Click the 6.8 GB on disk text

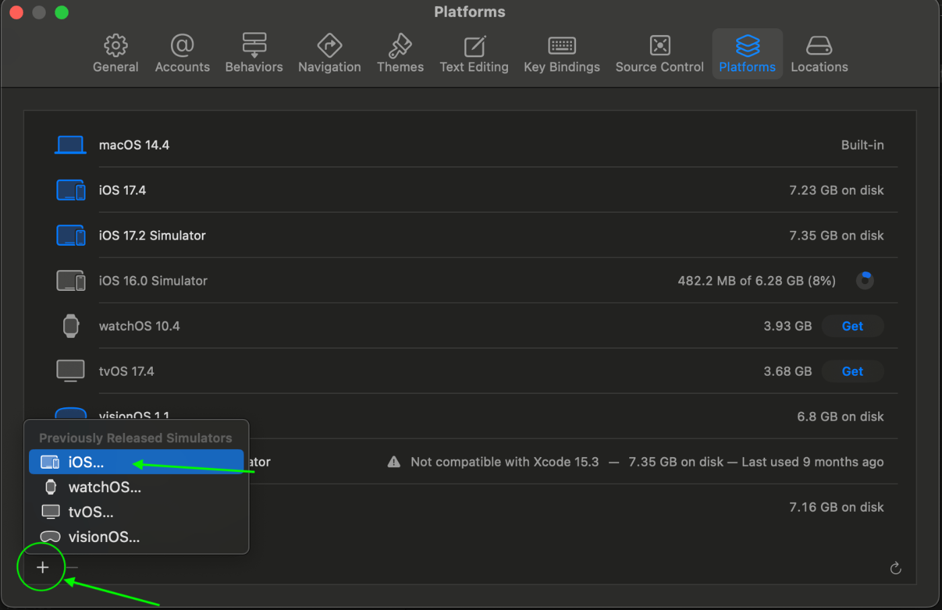(x=840, y=416)
